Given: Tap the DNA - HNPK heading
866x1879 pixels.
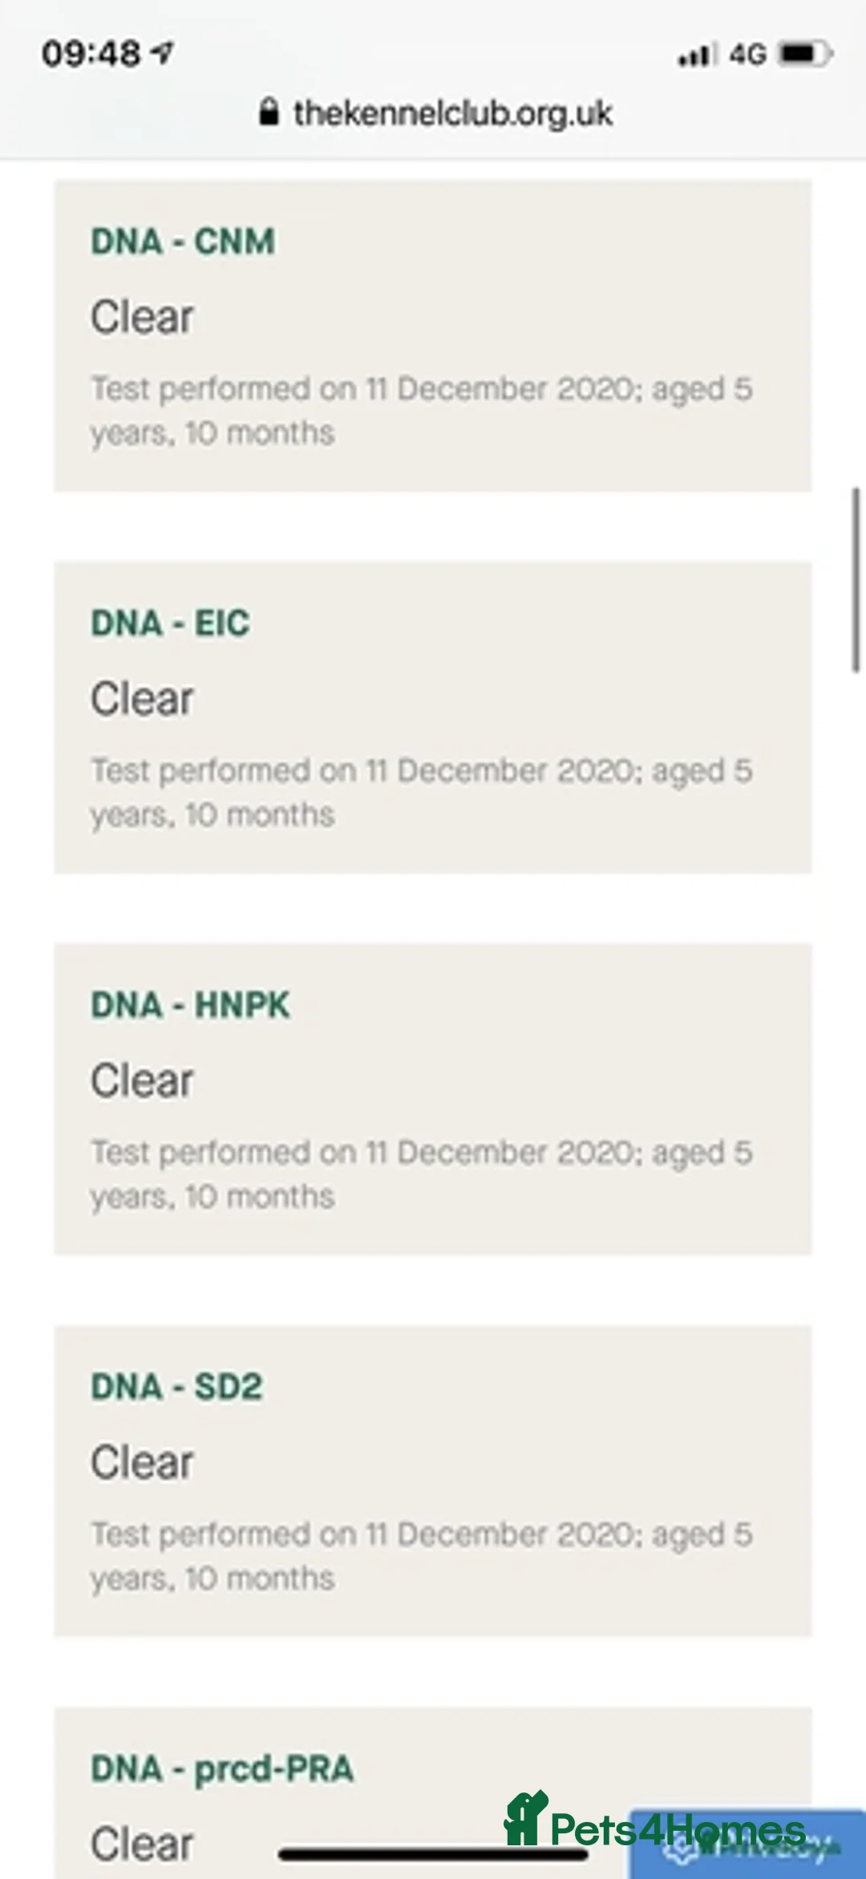Looking at the screenshot, I should click(190, 1004).
